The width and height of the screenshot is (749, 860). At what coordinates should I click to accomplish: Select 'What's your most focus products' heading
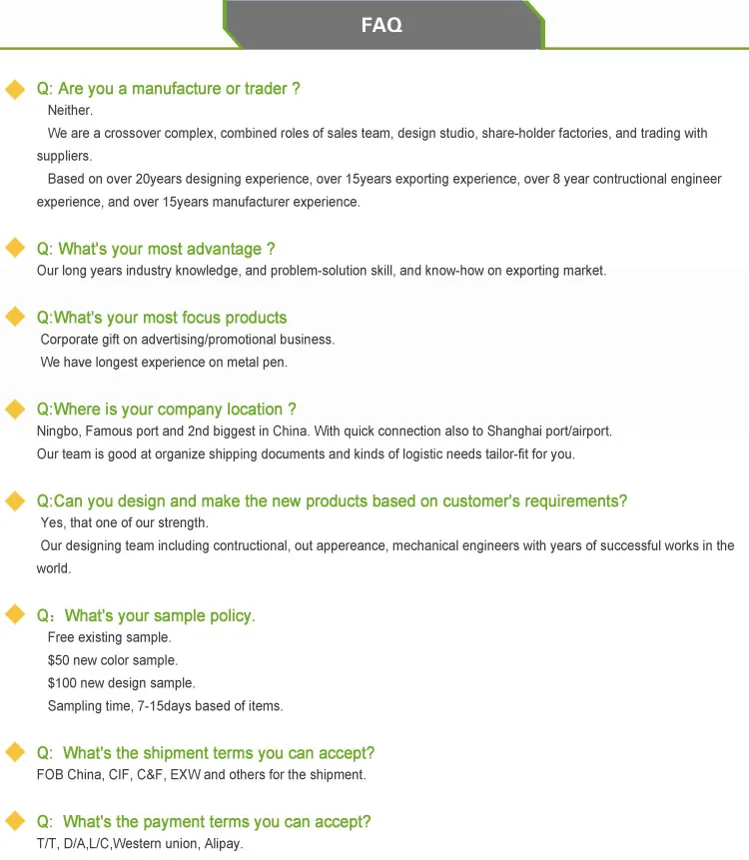tap(162, 318)
